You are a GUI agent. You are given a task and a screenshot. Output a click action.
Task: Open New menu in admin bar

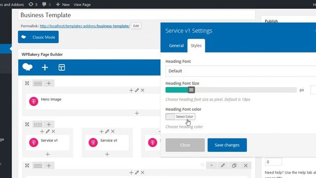click(63, 4)
